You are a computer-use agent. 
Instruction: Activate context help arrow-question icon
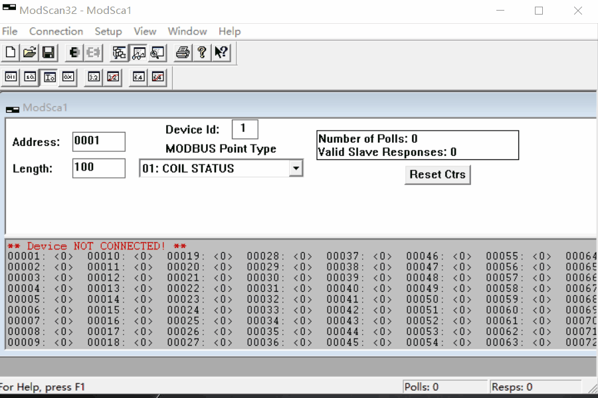(221, 52)
